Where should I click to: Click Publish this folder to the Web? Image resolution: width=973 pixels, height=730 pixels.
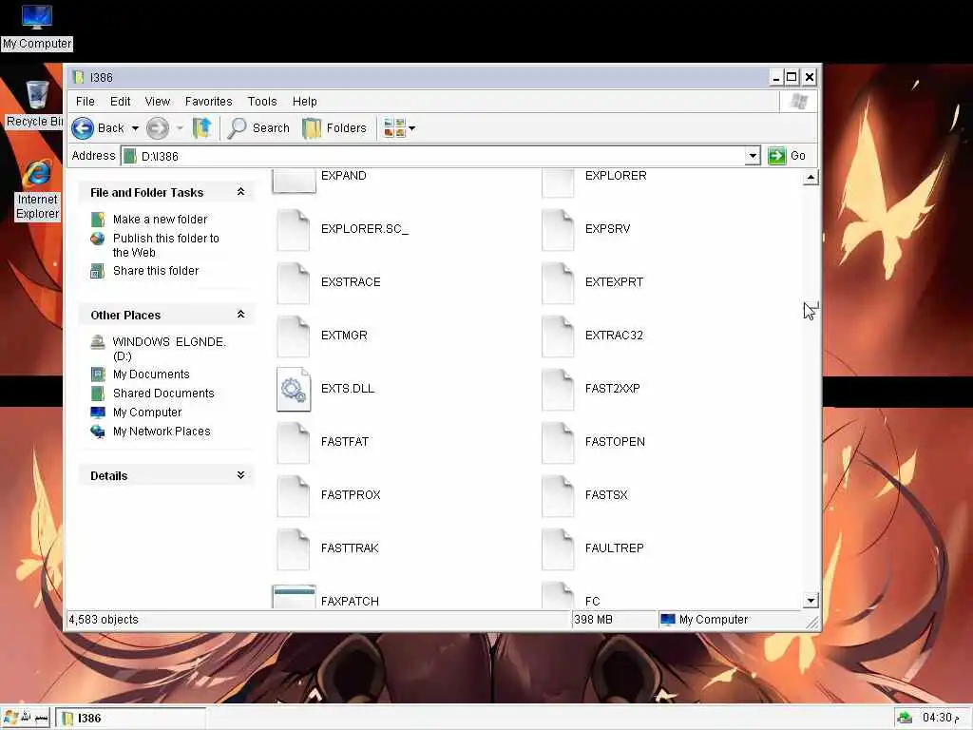click(x=165, y=245)
